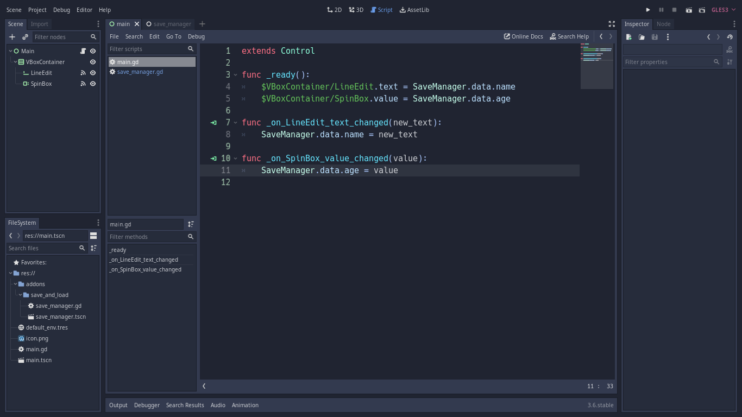Image resolution: width=742 pixels, height=417 pixels.
Task: Toggle visibility of the SpinBox node
Action: (93, 84)
